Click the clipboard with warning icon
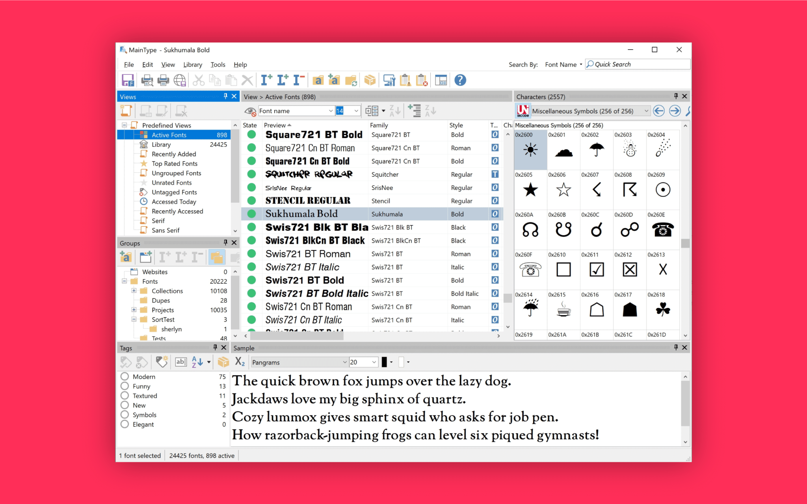Image resolution: width=807 pixels, height=504 pixels. tap(405, 80)
